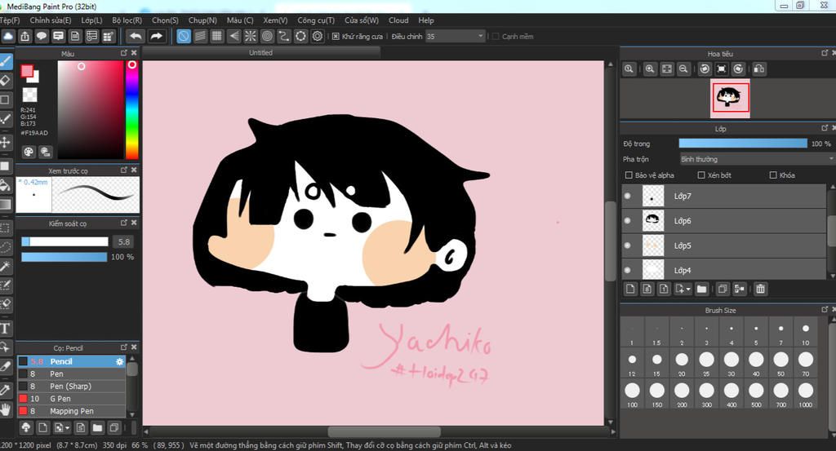Viewport: 836px width, 451px height.
Task: Zoom out on the Navigator panel
Action: pyautogui.click(x=683, y=69)
